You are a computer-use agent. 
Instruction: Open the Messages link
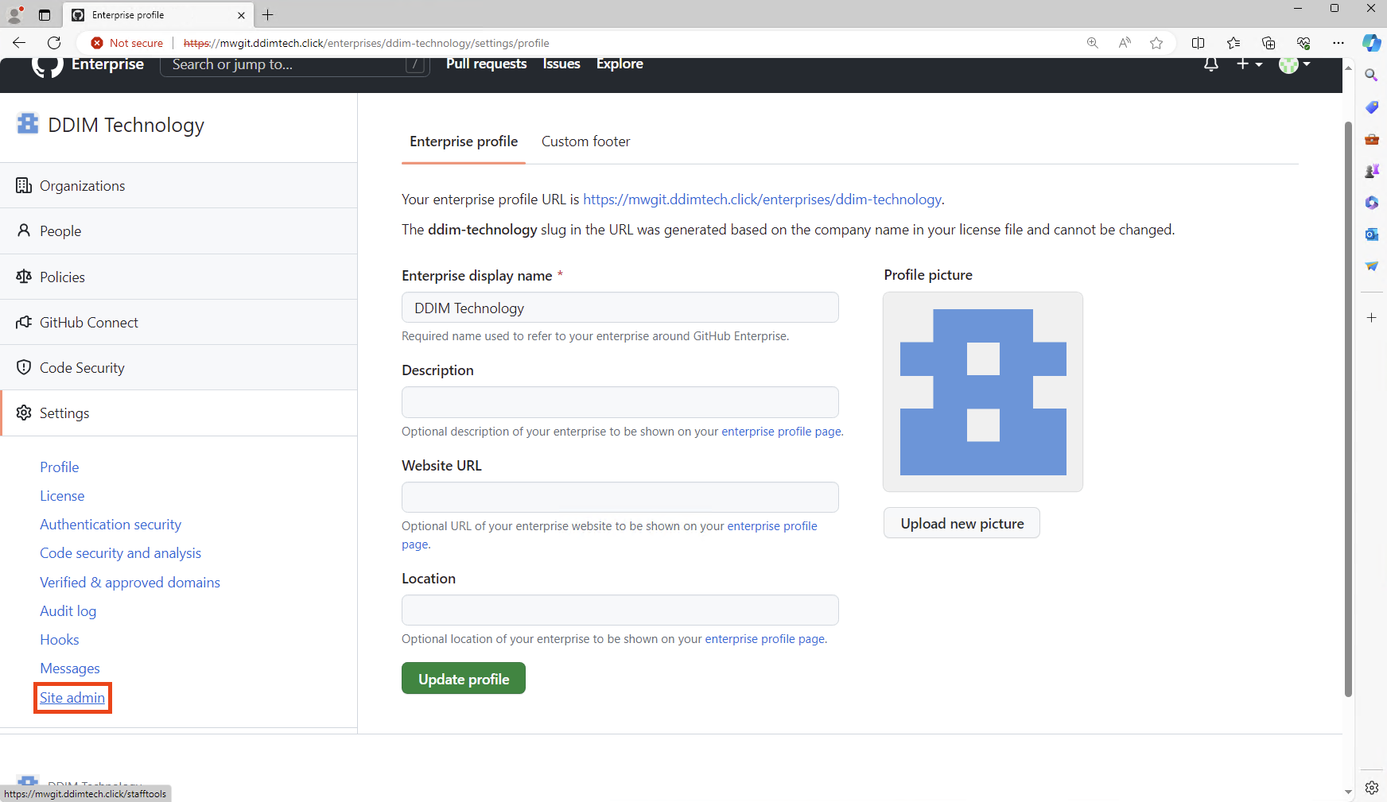70,668
